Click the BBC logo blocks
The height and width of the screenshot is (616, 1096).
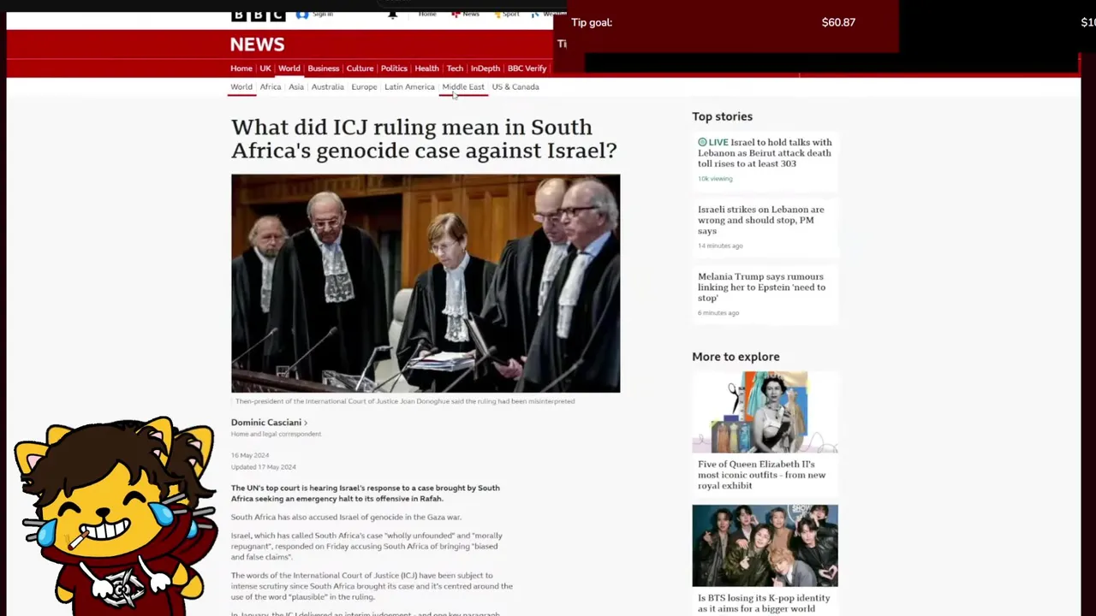coord(258,15)
